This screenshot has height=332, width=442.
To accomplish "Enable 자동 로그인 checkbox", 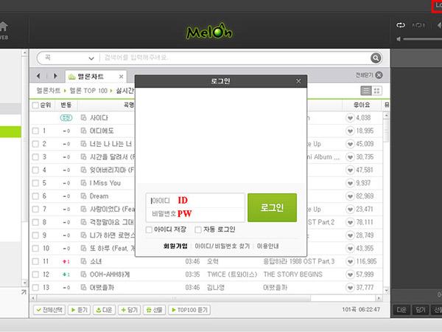I will [x=198, y=229].
